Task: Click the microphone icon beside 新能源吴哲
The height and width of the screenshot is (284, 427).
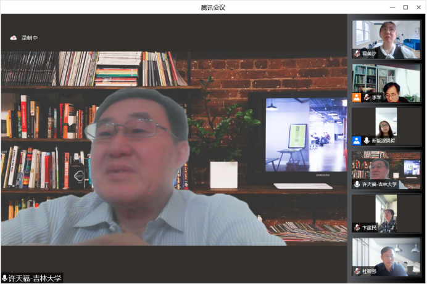Action: click(x=367, y=140)
